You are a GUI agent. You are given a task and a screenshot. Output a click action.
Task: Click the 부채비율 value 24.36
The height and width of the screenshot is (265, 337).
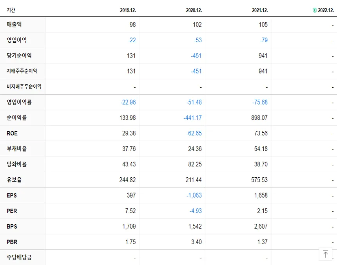195,149
